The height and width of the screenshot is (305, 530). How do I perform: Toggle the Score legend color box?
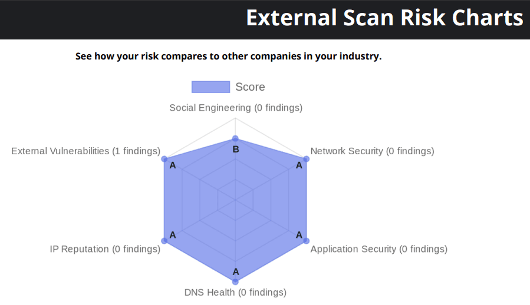pos(210,87)
